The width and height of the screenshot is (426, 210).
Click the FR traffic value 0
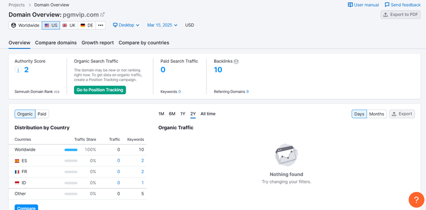pos(119,172)
